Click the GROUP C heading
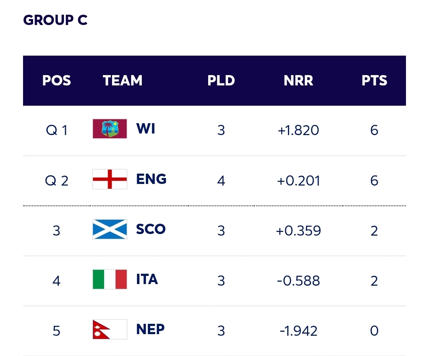 tap(55, 20)
